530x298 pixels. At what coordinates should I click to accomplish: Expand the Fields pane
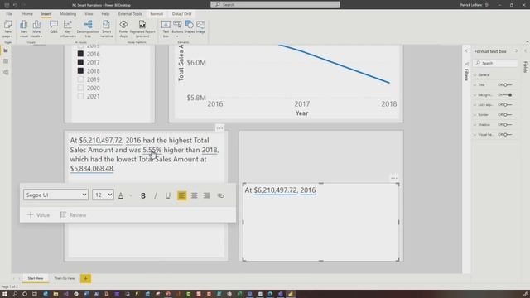525,51
